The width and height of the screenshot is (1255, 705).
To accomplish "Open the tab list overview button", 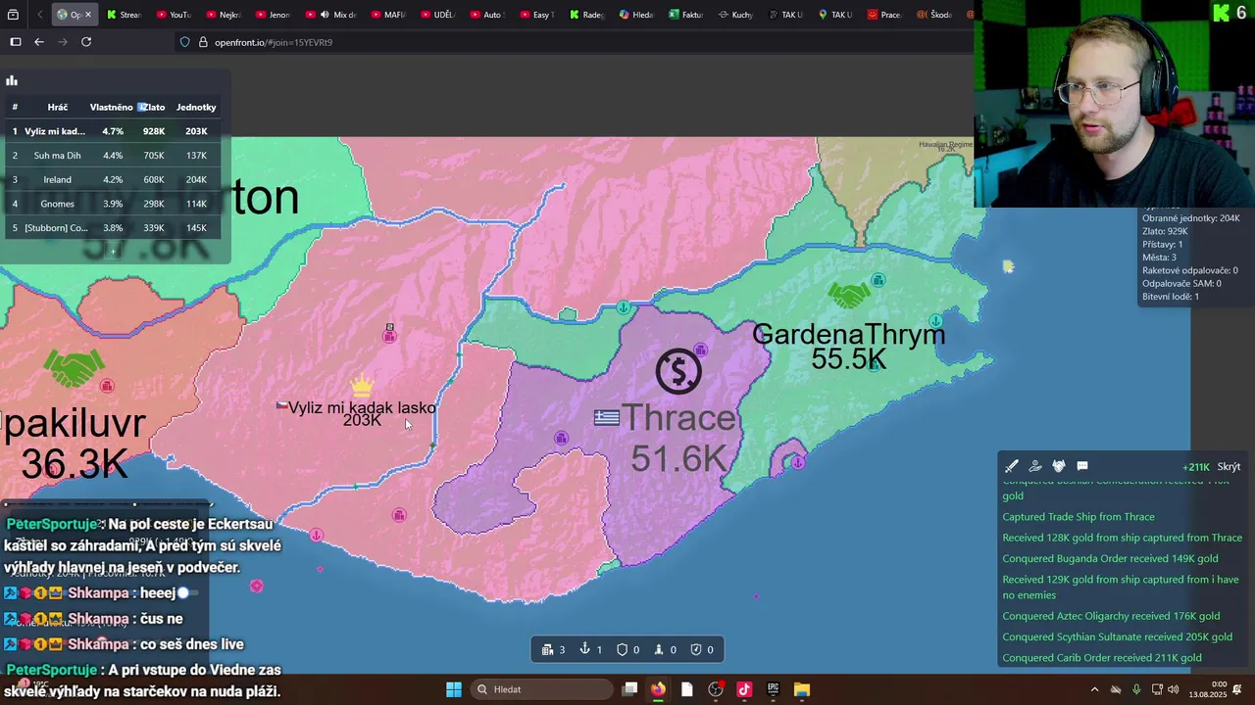I will coord(14,15).
